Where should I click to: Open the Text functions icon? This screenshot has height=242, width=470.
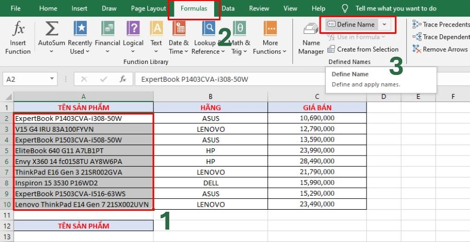(156, 29)
